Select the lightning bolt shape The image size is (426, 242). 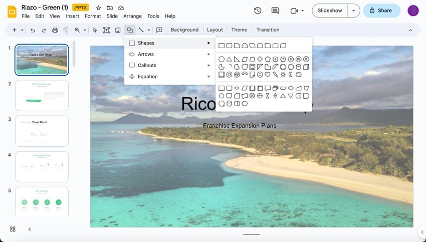tap(275, 75)
